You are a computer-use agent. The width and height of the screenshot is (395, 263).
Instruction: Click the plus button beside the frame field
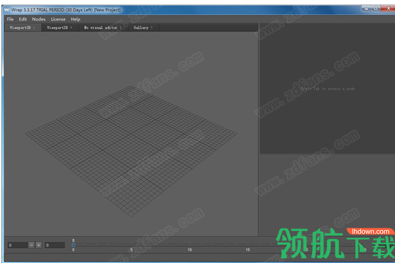click(38, 245)
